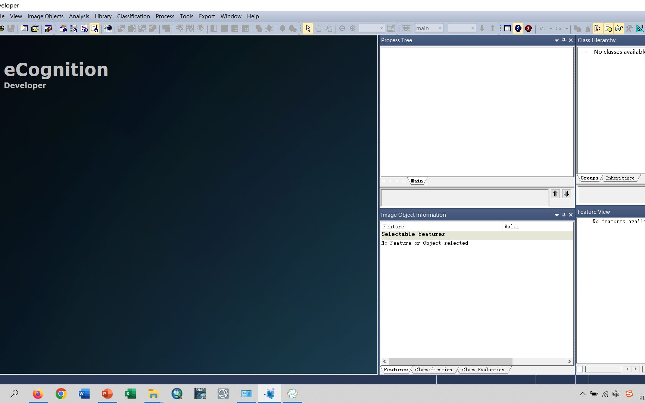Viewport: 645px width, 403px height.
Task: Select the arrow cursor pointer tool
Action: coord(308,28)
